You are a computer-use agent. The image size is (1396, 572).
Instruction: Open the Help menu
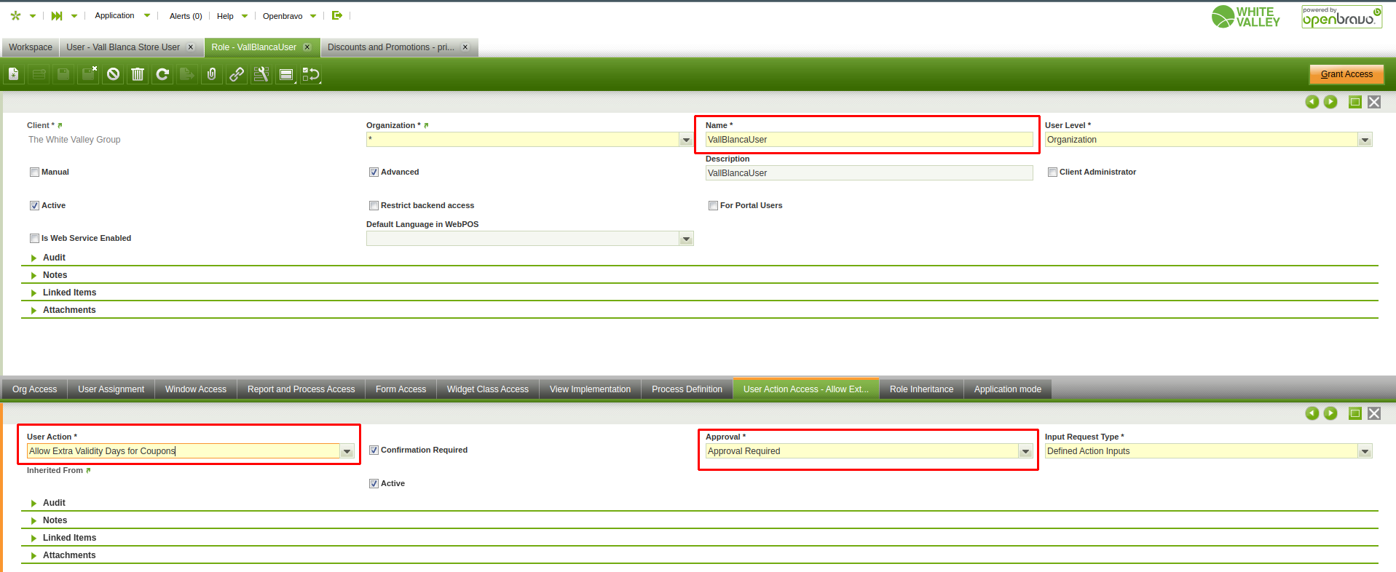pos(232,15)
